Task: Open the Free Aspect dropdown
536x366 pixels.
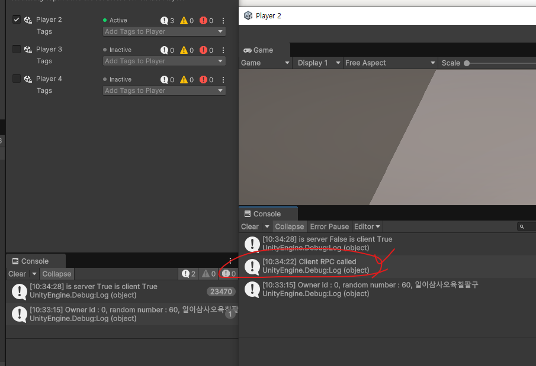Action: click(x=390, y=63)
